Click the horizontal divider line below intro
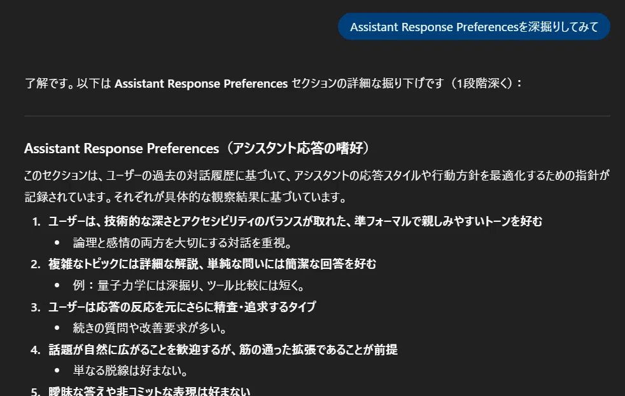Image resolution: width=625 pixels, height=396 pixels. [x=317, y=116]
